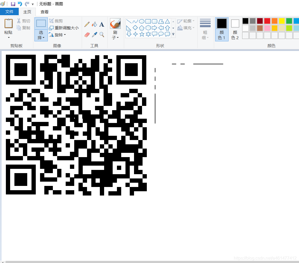The height and width of the screenshot is (263, 299).
Task: Select the Pencil tool
Action: tap(87, 24)
